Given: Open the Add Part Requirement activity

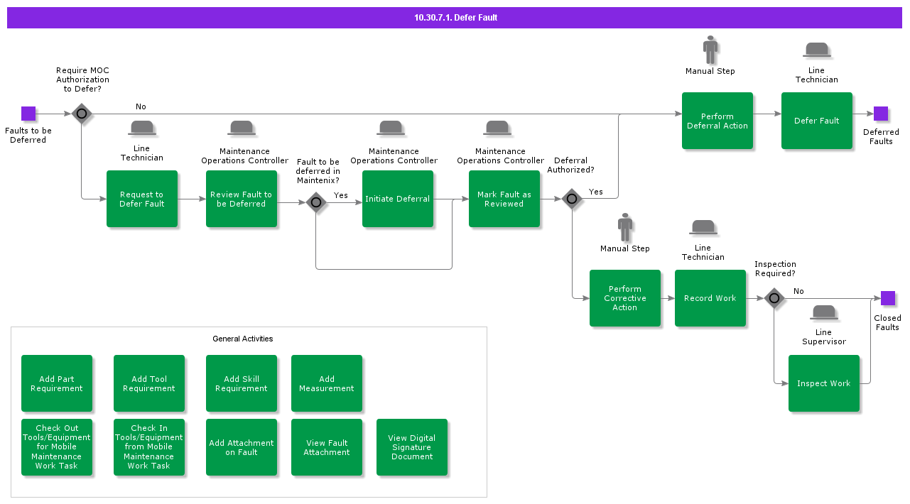Looking at the screenshot, I should 57,383.
